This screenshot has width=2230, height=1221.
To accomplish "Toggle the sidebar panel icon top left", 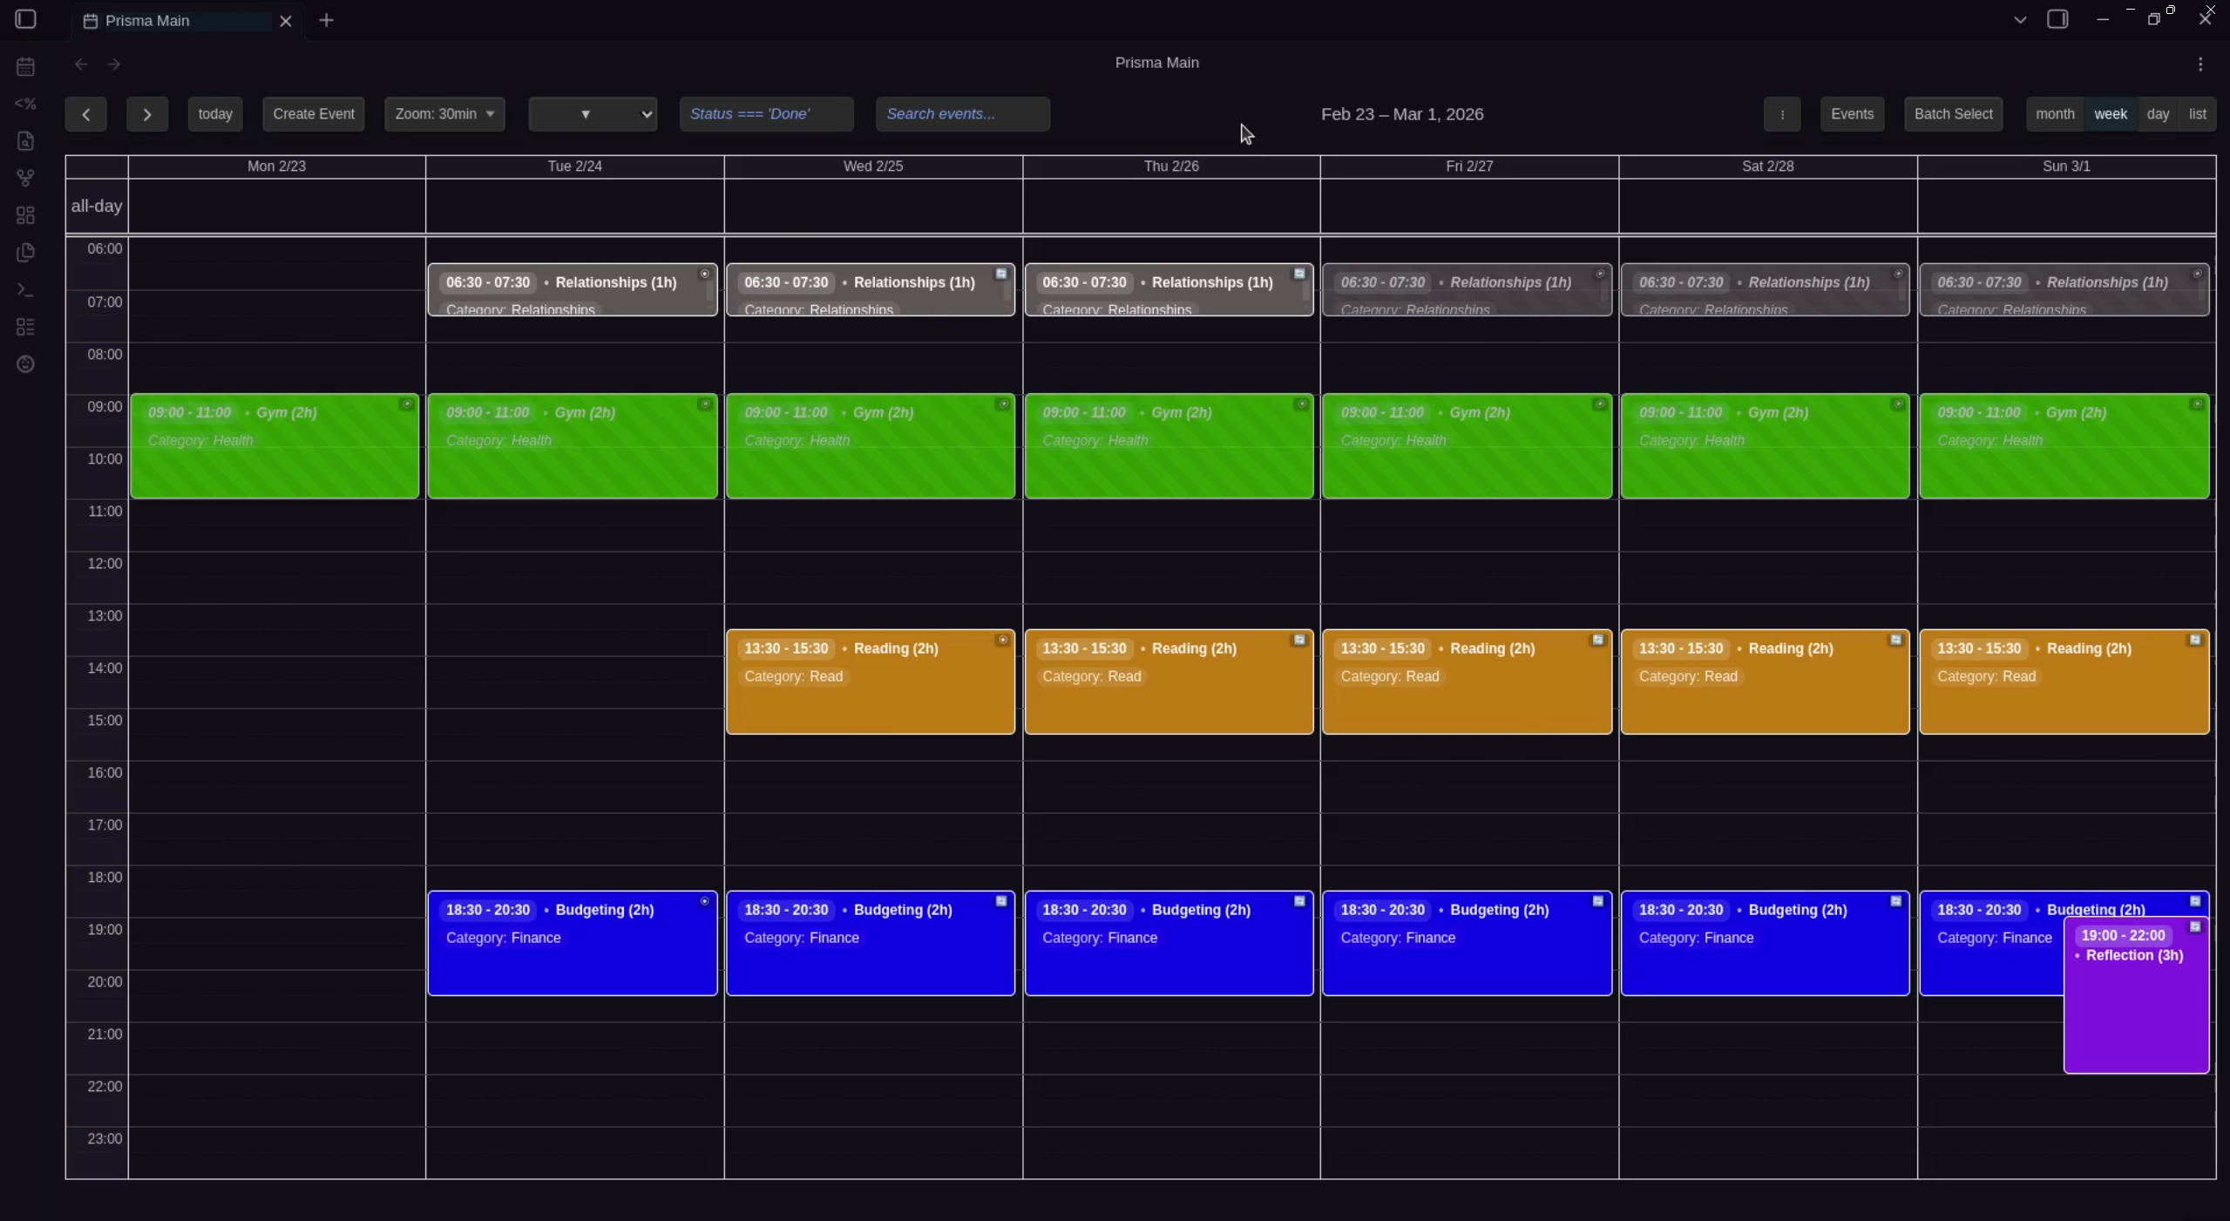I will tap(24, 18).
